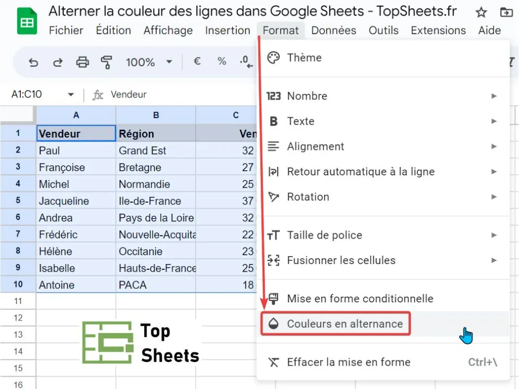This screenshot has height=389, width=519.
Task: Decrease decimal places button
Action: click(x=246, y=62)
